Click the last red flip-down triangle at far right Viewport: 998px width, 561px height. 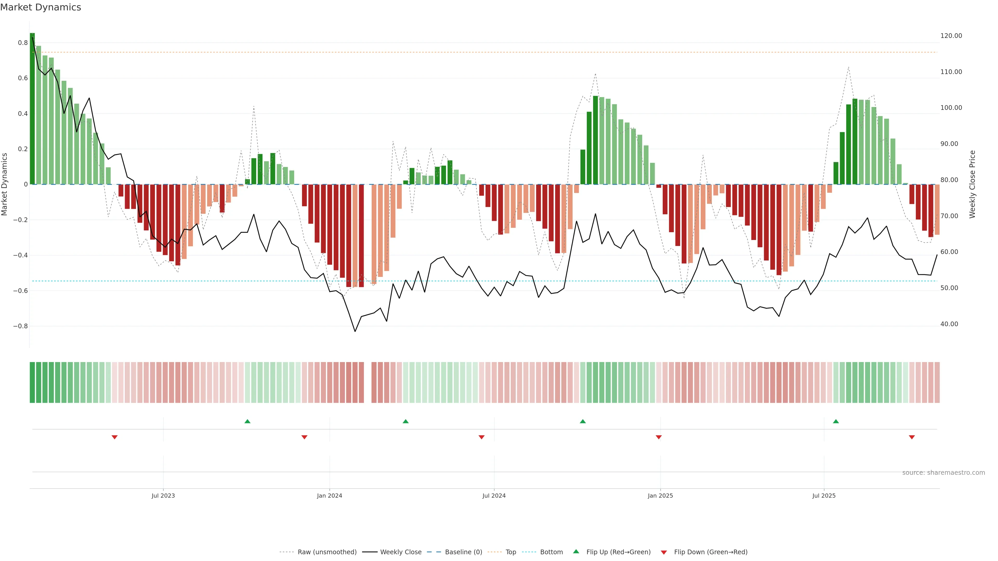(912, 437)
